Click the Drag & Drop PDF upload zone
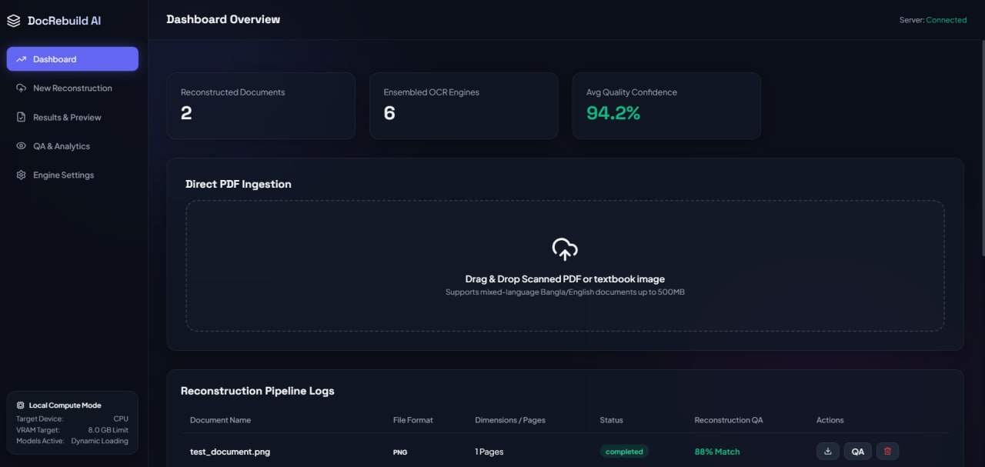 click(565, 266)
